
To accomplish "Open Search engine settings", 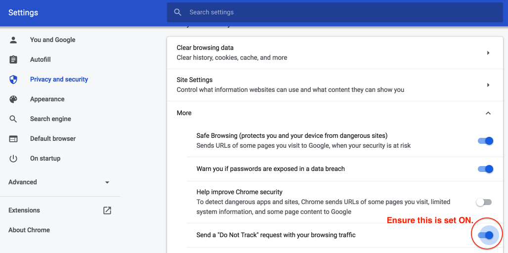I will tap(50, 119).
